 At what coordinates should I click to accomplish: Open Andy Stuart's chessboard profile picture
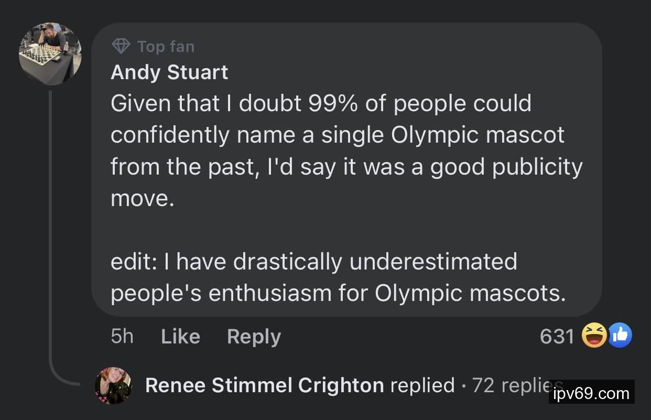coord(50,53)
